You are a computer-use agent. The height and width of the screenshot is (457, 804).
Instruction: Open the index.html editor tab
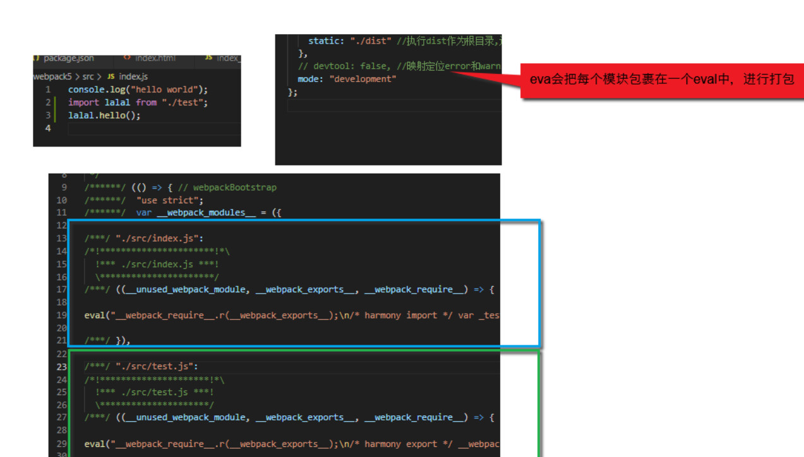[155, 58]
